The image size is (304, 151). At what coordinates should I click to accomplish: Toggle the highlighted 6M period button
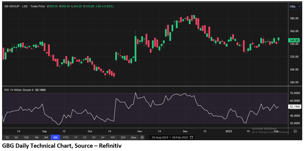[55, 137]
